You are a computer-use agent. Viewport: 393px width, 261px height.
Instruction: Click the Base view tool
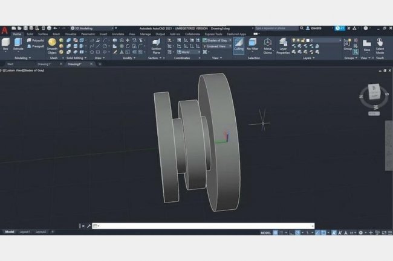coord(367,45)
